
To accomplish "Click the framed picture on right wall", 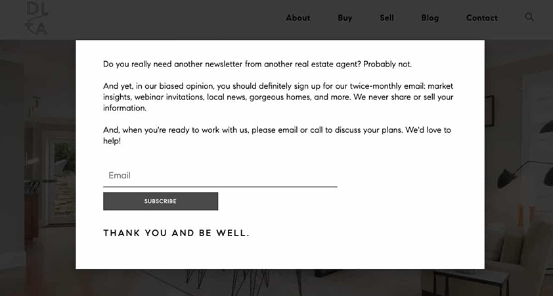I will [489, 111].
